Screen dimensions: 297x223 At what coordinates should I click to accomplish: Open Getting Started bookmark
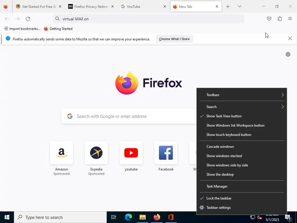coord(58,29)
